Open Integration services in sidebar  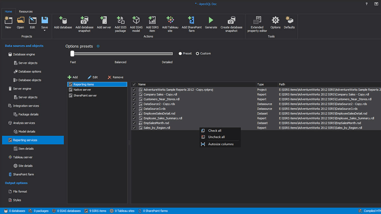[26, 106]
